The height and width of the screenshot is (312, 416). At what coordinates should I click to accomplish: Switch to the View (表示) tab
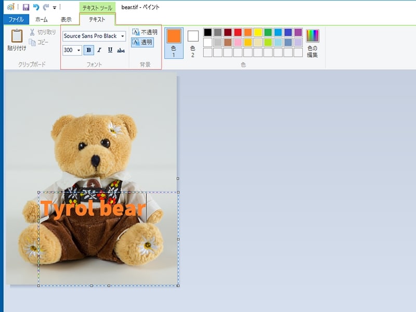tap(66, 20)
